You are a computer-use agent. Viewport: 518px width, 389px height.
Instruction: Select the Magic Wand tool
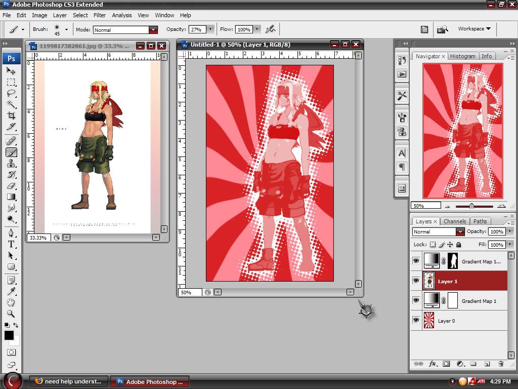tap(11, 104)
